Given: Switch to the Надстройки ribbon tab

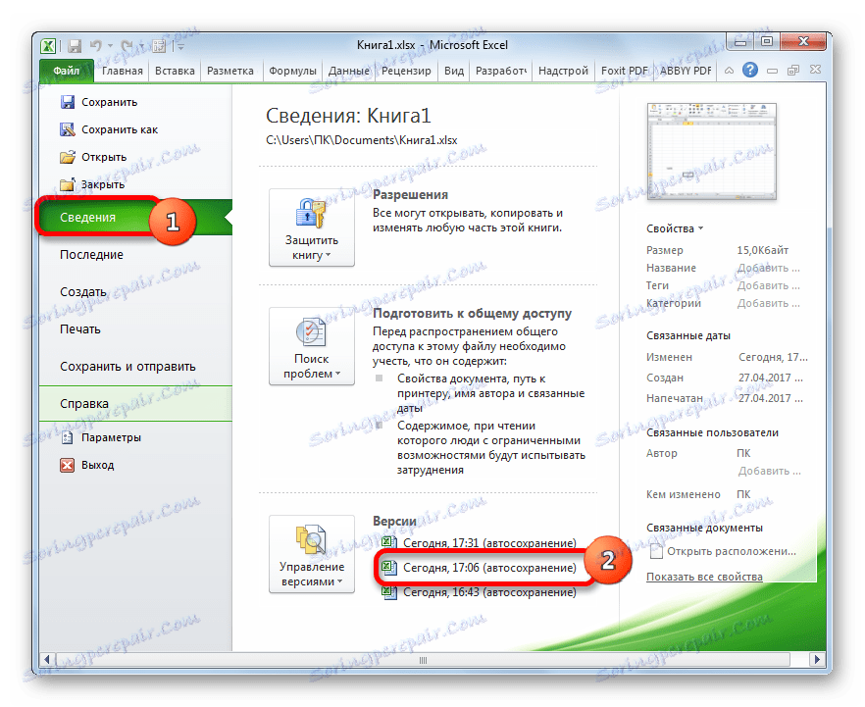Looking at the screenshot, I should point(563,71).
